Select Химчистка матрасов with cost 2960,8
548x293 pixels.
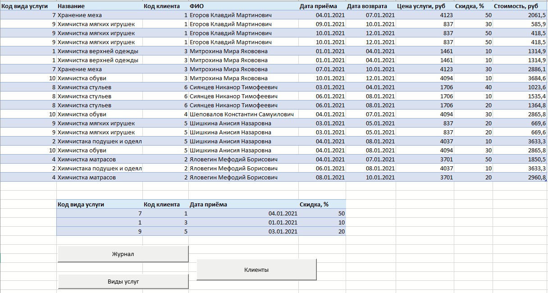point(100,178)
